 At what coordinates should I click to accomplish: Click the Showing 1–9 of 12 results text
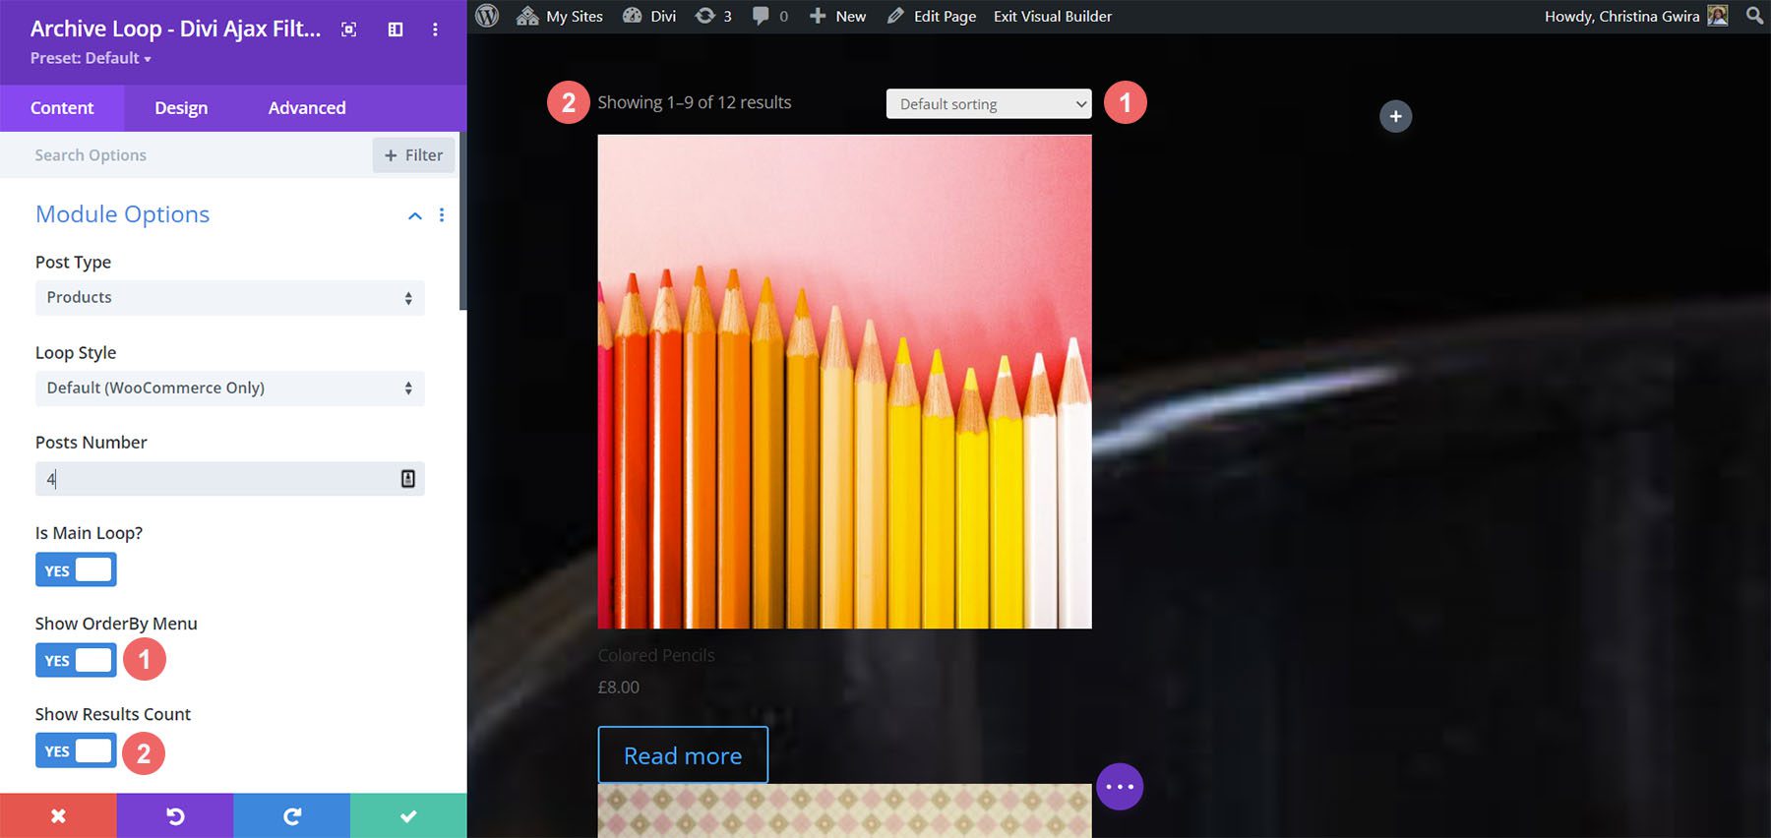click(x=695, y=102)
